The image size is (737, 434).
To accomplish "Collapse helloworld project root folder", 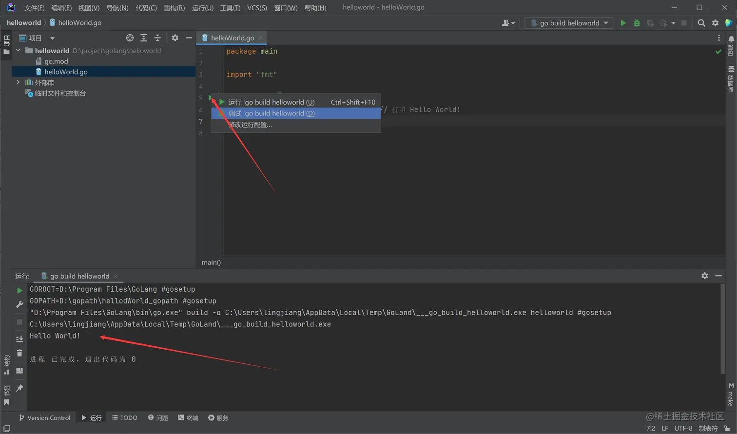I will pyautogui.click(x=19, y=50).
